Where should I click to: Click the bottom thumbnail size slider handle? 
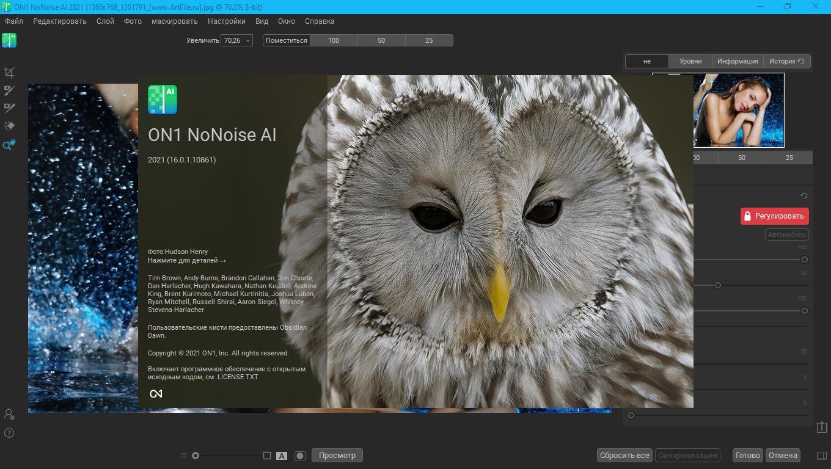point(196,456)
